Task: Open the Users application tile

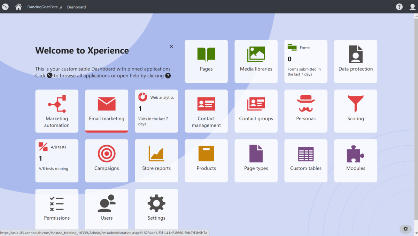Action: pyautogui.click(x=107, y=210)
